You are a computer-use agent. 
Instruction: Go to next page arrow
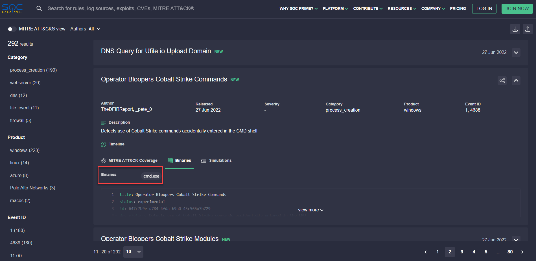tap(522, 252)
